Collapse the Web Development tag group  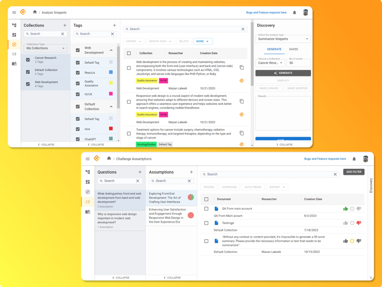click(x=111, y=50)
